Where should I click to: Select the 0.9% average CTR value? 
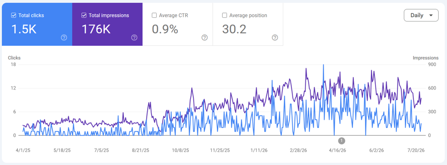click(165, 29)
